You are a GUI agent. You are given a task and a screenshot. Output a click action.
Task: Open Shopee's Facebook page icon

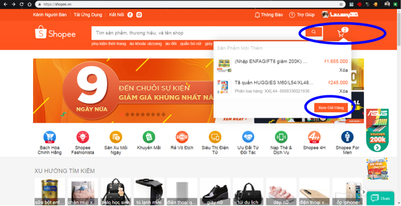coord(130,15)
